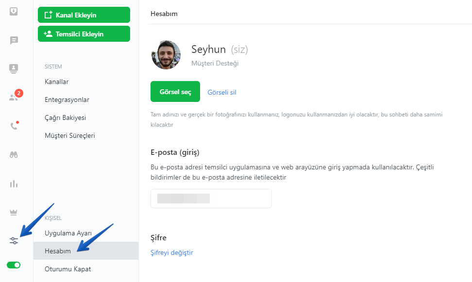Open the binoculars visitors icon
472x282 pixels.
click(x=14, y=155)
